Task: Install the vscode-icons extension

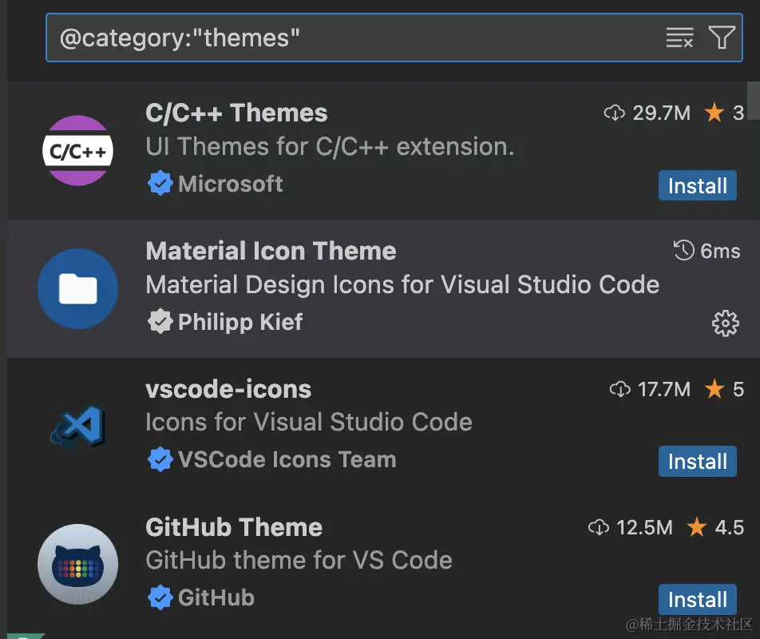Action: click(x=697, y=461)
